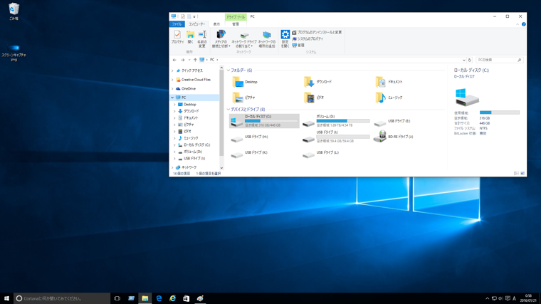Open Help via the blue question icon
Screen dimensions: 541x304
coord(523,24)
